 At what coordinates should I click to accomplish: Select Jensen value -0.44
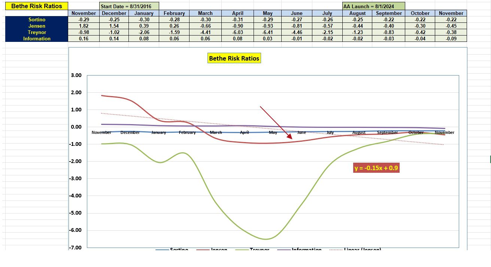coord(357,26)
